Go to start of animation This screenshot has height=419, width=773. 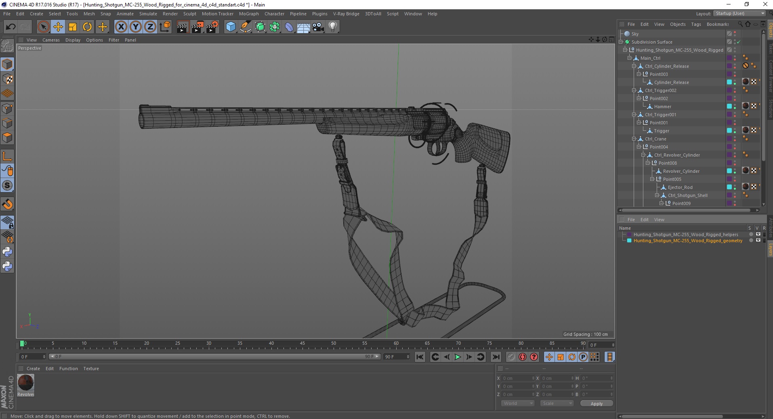coord(420,357)
